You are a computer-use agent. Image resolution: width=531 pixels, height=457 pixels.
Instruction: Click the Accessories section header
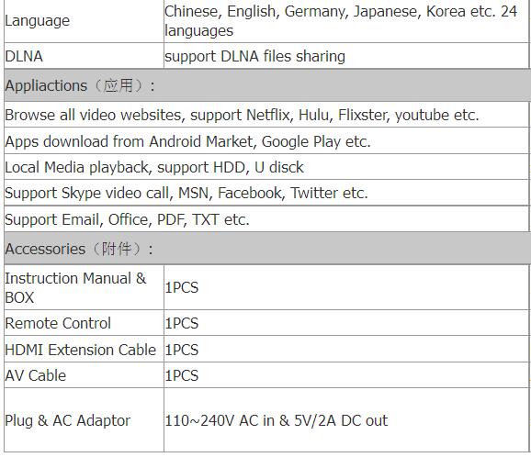click(266, 249)
